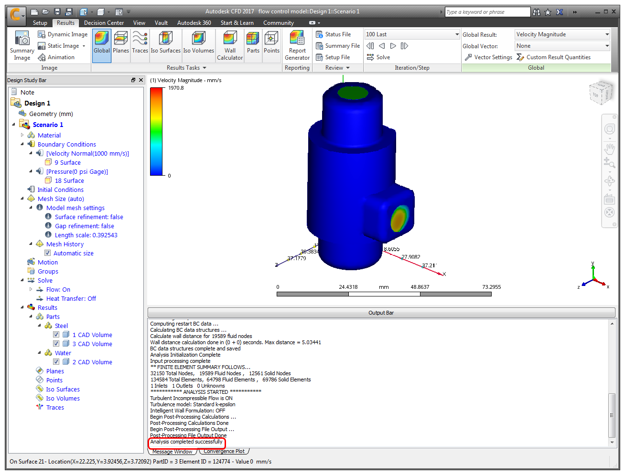Open the Autodesk 360 tab

[x=194, y=23]
